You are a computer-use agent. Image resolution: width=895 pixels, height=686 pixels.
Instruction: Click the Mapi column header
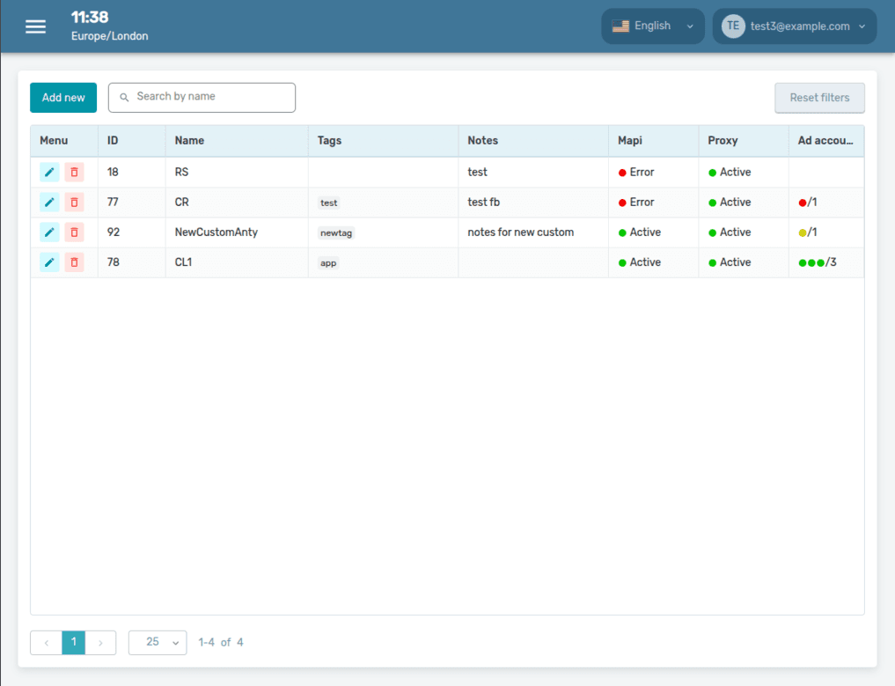click(630, 141)
